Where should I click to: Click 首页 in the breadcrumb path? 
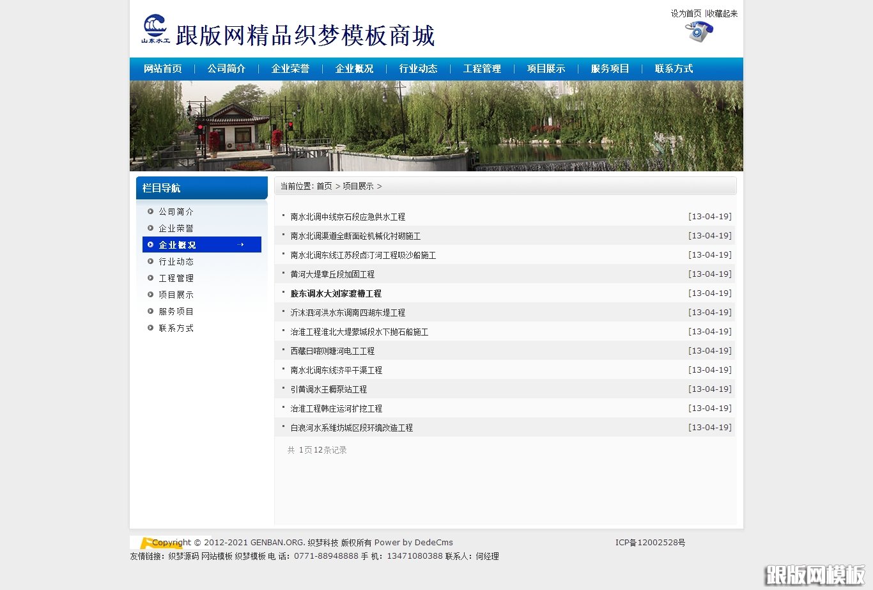(x=324, y=186)
